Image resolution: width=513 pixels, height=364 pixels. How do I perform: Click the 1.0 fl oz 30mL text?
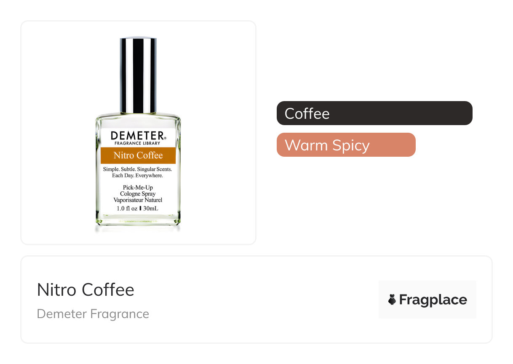(x=138, y=208)
